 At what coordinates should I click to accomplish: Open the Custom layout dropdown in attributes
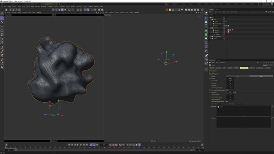267,65
